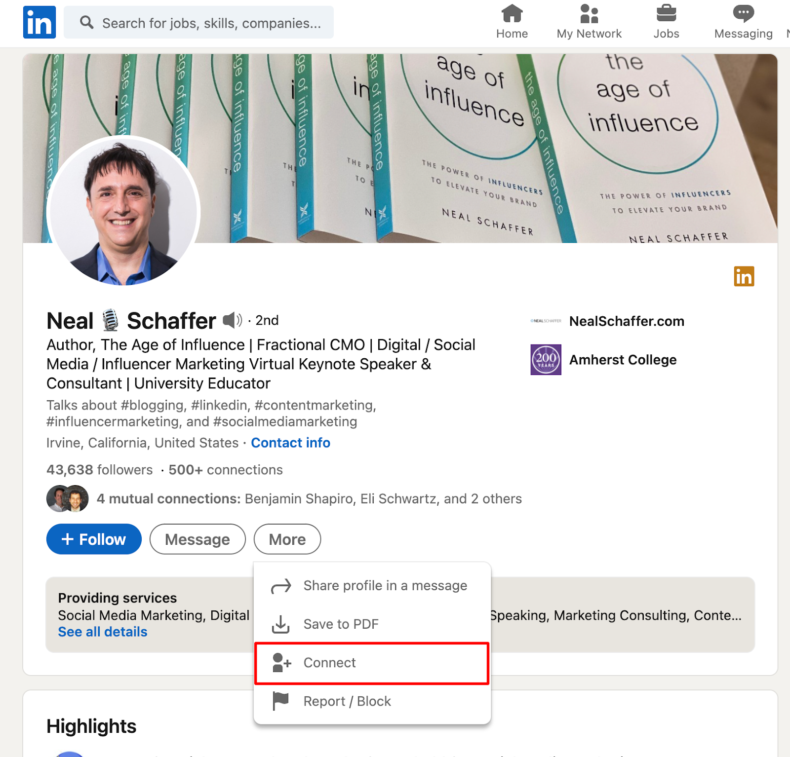Click the flag icon beside Report / Block
Image resolution: width=790 pixels, height=757 pixels.
280,701
